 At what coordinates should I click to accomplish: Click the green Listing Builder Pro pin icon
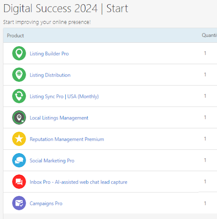point(19,53)
